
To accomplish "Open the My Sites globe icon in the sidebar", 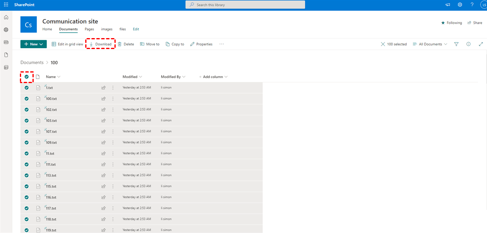I will (6, 30).
